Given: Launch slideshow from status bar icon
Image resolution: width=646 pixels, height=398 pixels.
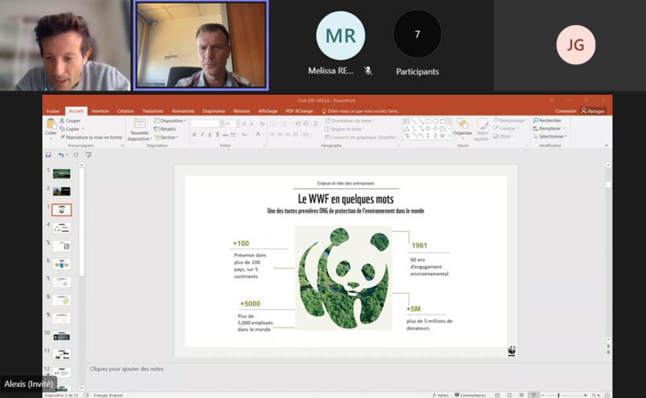Looking at the screenshot, I should click(x=534, y=395).
